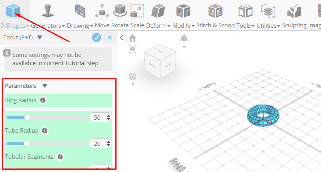Click the globe orbit view icon

click(x=133, y=77)
